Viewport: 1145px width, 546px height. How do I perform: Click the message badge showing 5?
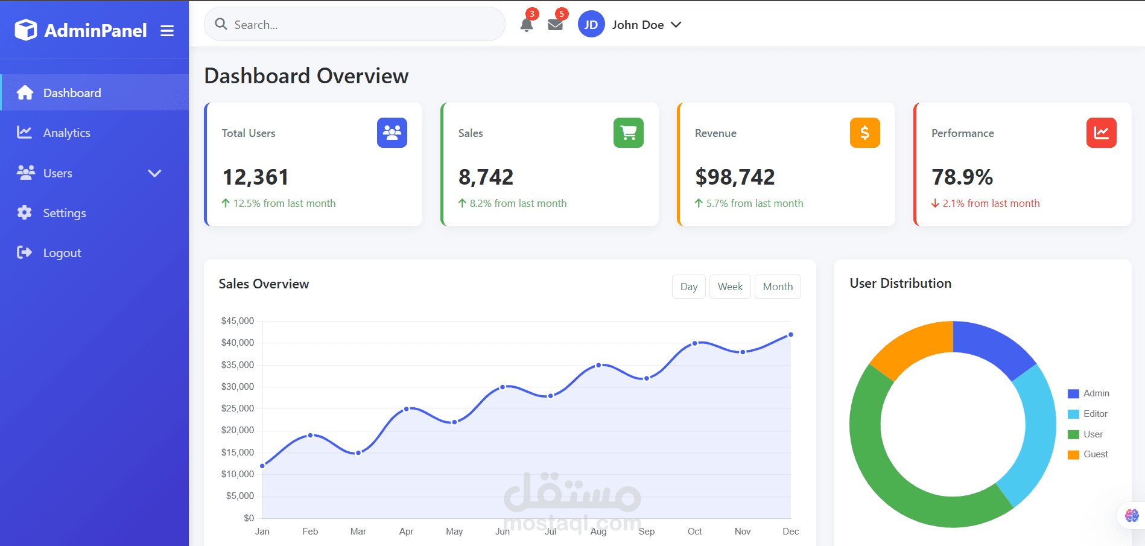tap(562, 14)
